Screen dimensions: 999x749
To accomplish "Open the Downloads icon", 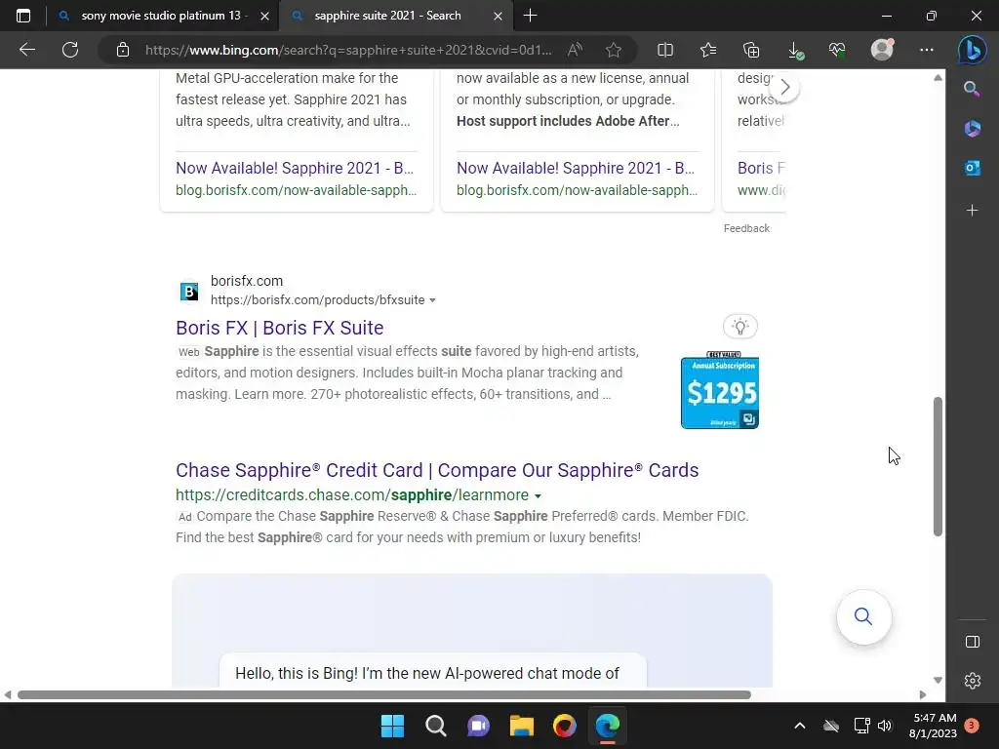I will [x=794, y=51].
